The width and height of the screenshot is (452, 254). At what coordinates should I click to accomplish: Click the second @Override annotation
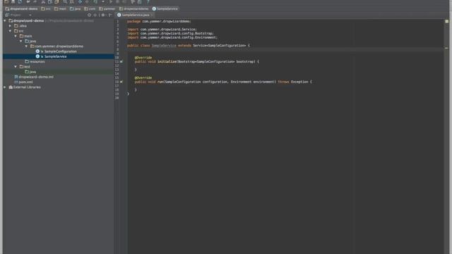[x=143, y=78]
